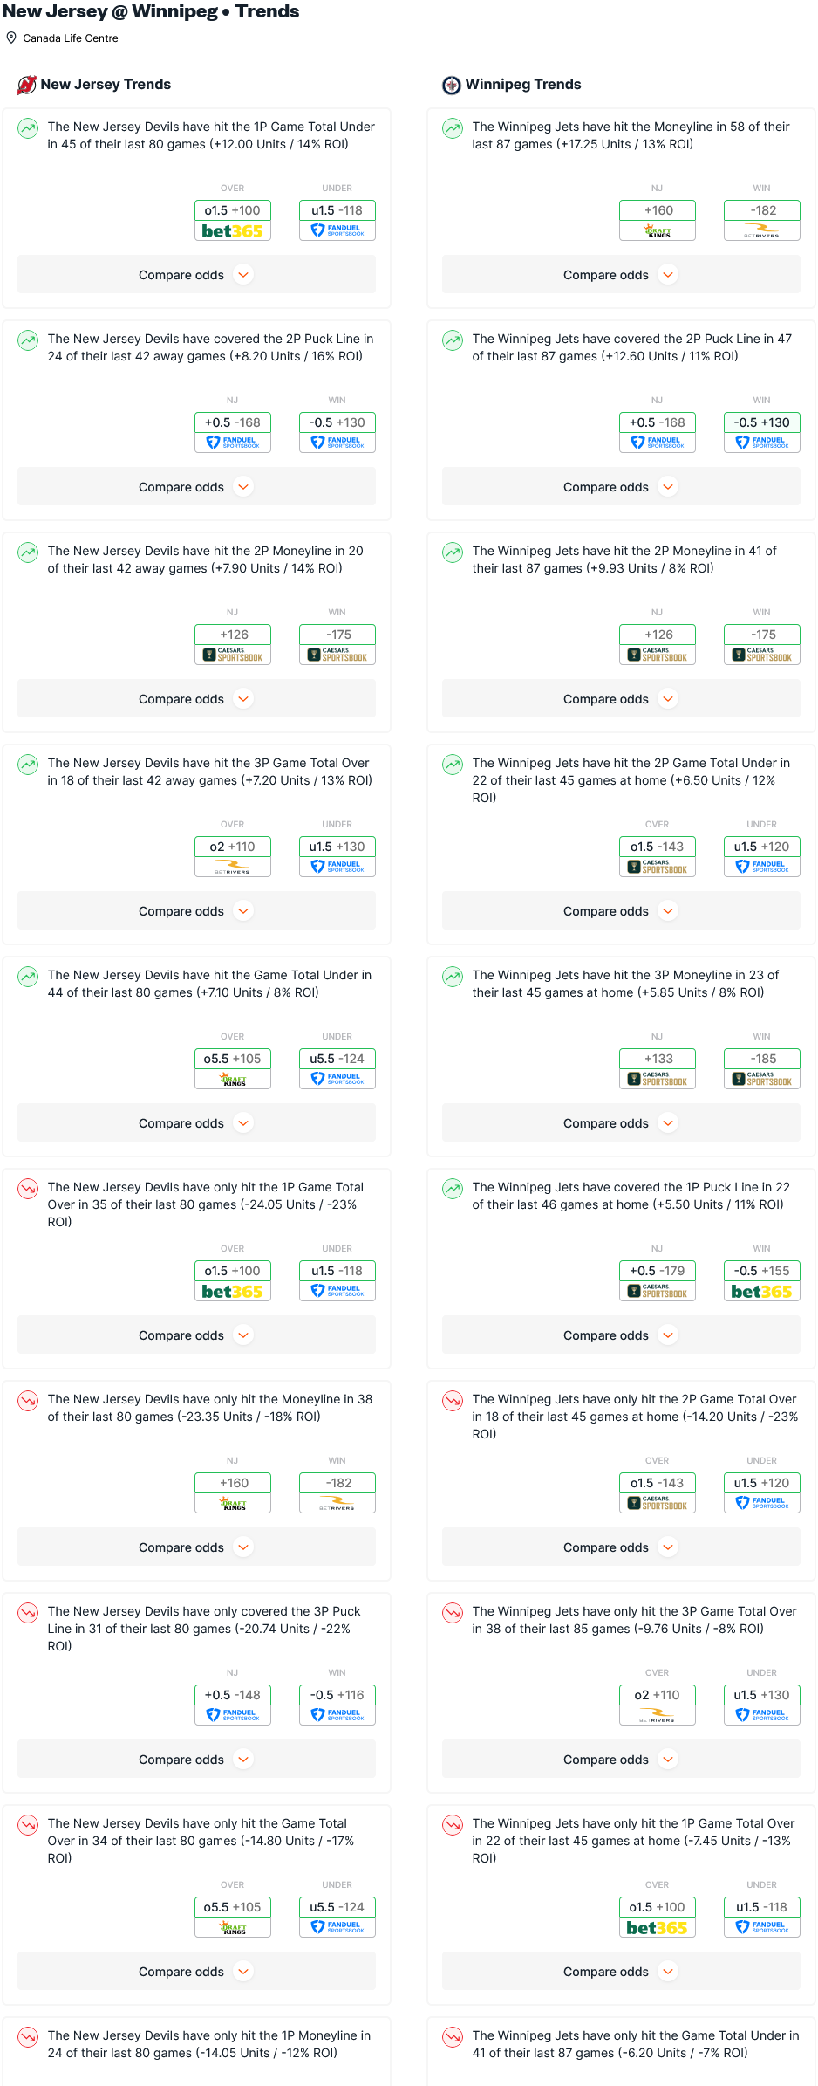Open Compare odds for Devils 3P Puck Line trend
Viewport: 818px width, 2086px height.
click(x=196, y=1760)
